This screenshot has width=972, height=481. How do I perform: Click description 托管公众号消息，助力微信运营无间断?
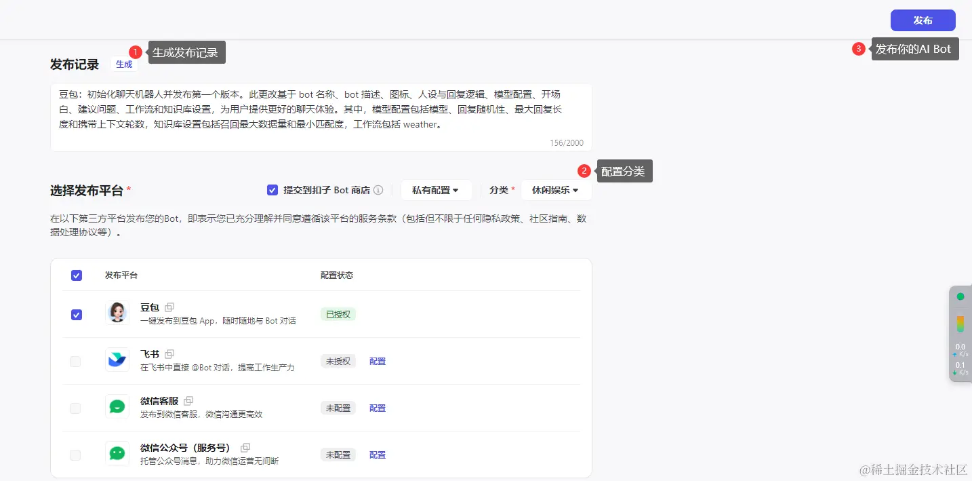(209, 461)
